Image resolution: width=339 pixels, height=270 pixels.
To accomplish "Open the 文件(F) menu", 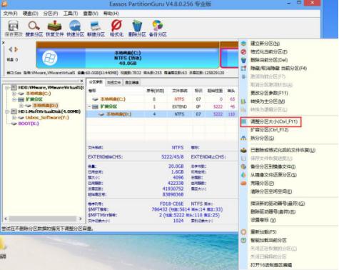I will point(11,14).
